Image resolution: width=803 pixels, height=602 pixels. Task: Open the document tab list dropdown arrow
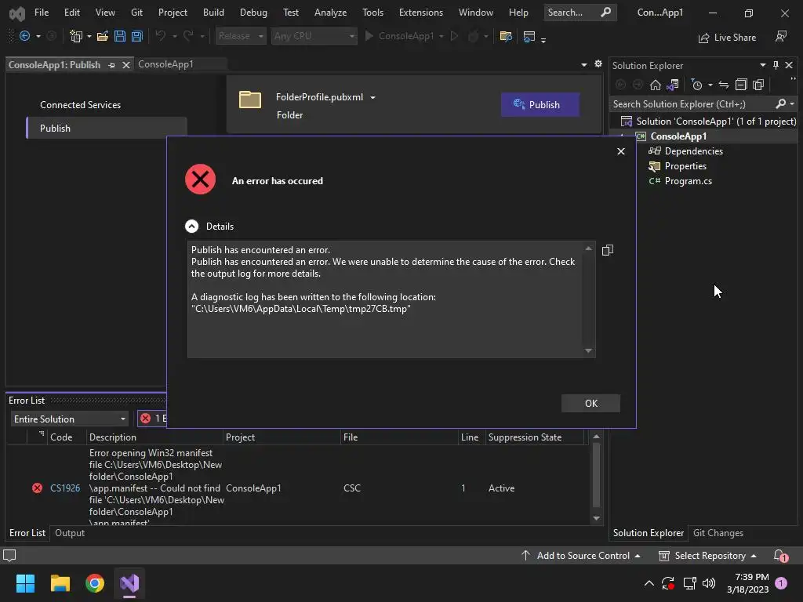click(583, 65)
